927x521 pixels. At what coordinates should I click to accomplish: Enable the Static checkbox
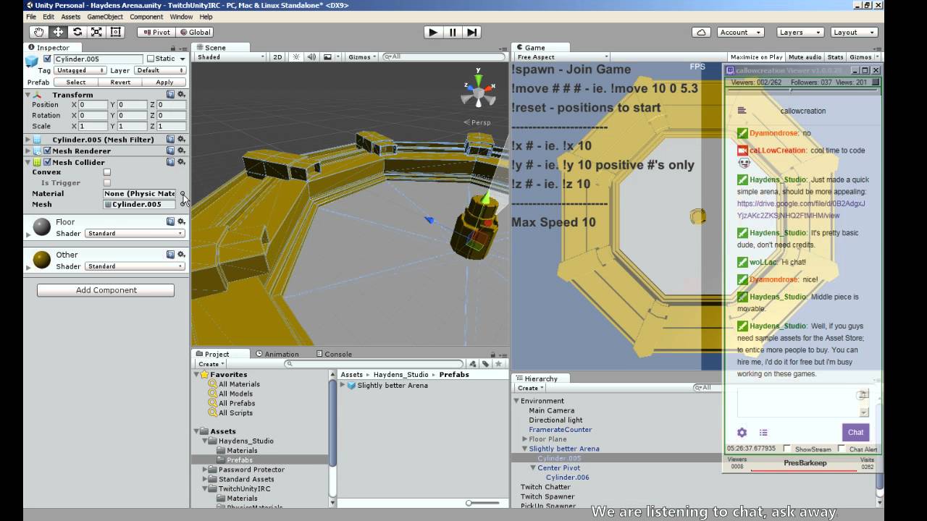click(x=151, y=59)
